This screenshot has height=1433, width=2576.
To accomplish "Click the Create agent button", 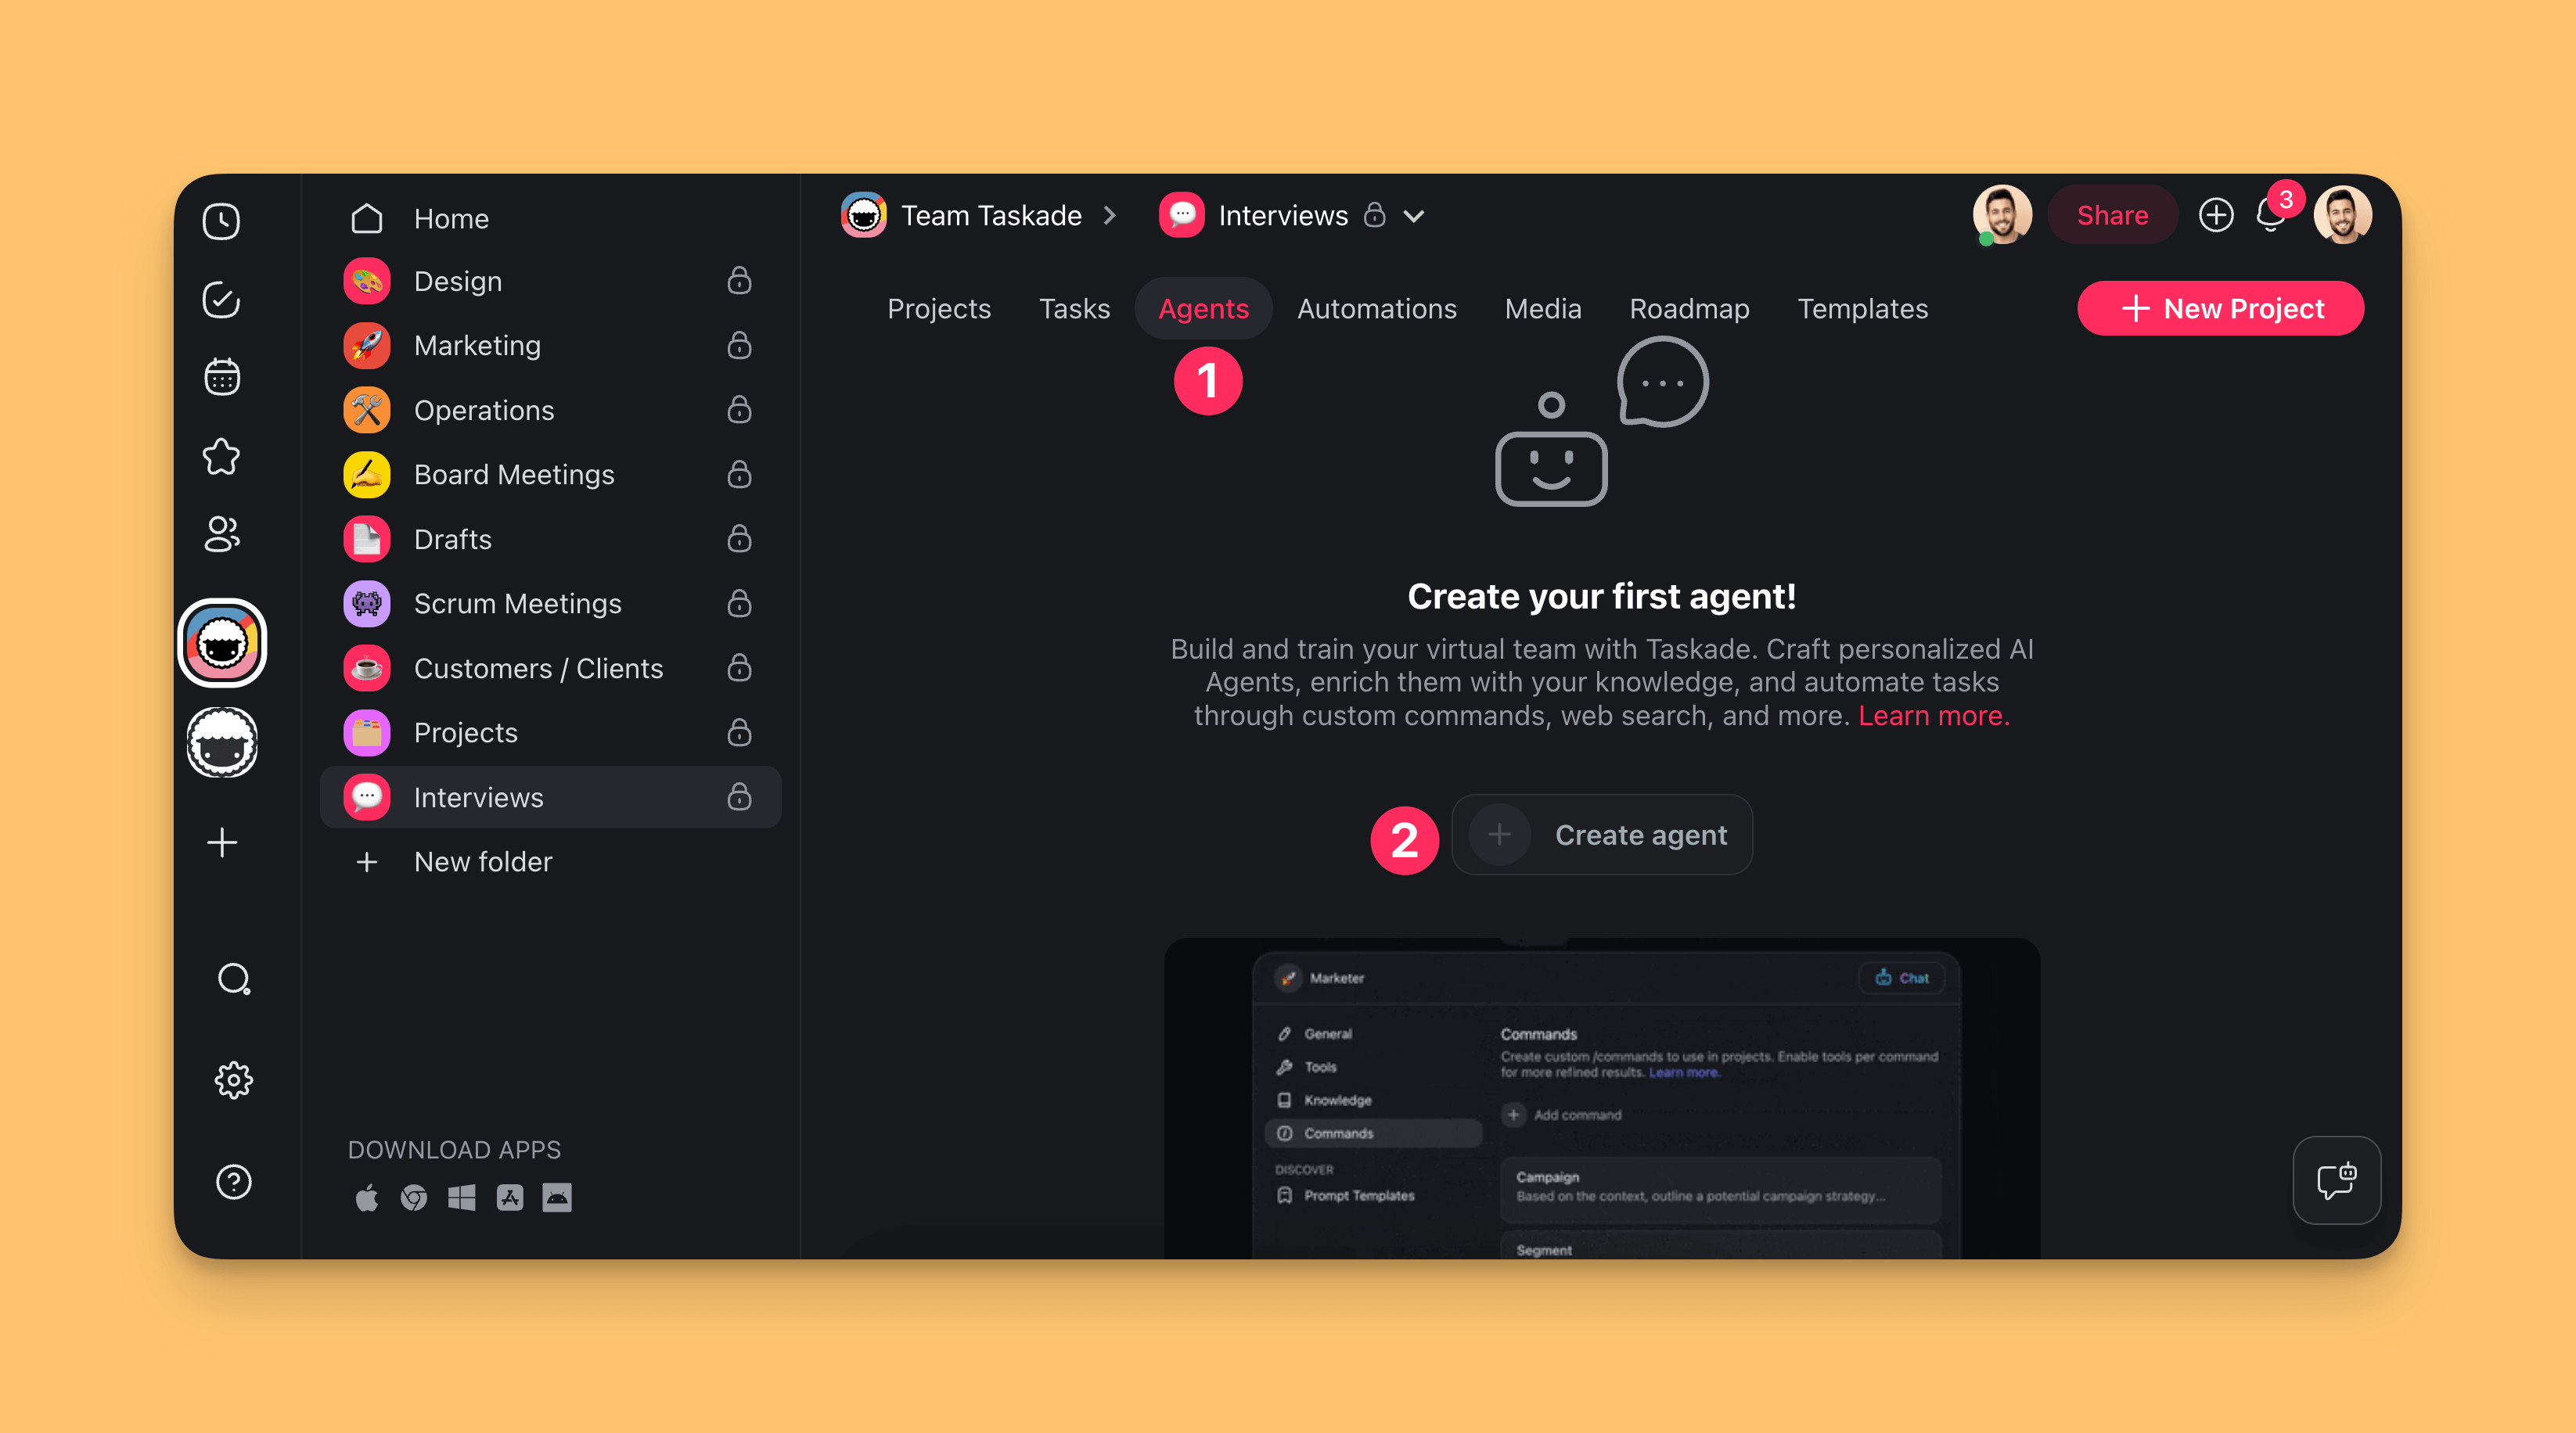I will pyautogui.click(x=1601, y=835).
